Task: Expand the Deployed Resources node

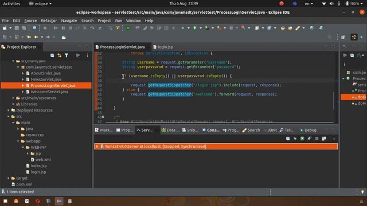Action: tap(9, 110)
